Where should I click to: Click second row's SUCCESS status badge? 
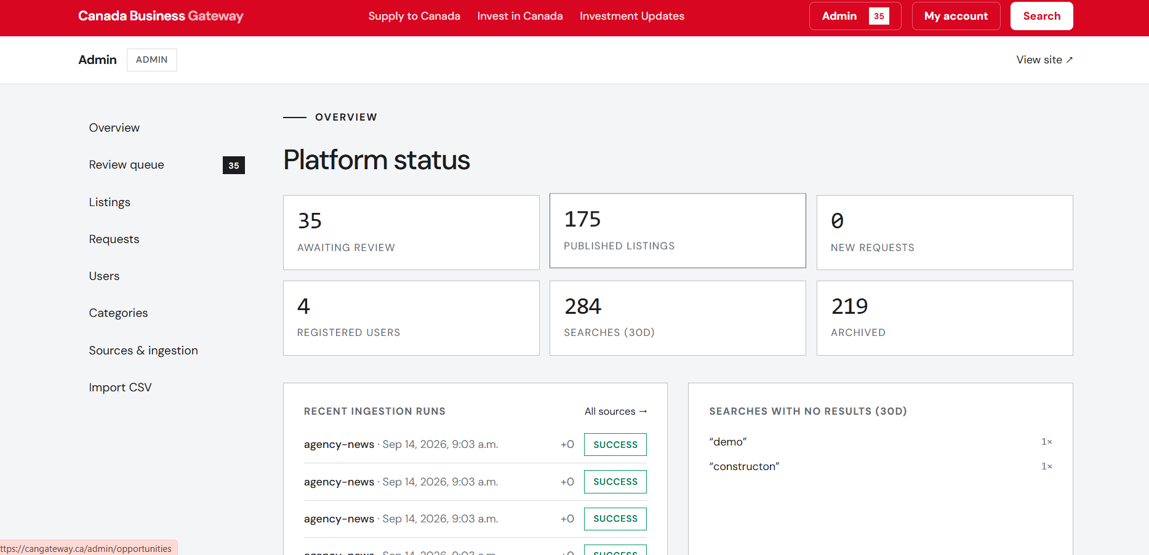[x=615, y=482]
